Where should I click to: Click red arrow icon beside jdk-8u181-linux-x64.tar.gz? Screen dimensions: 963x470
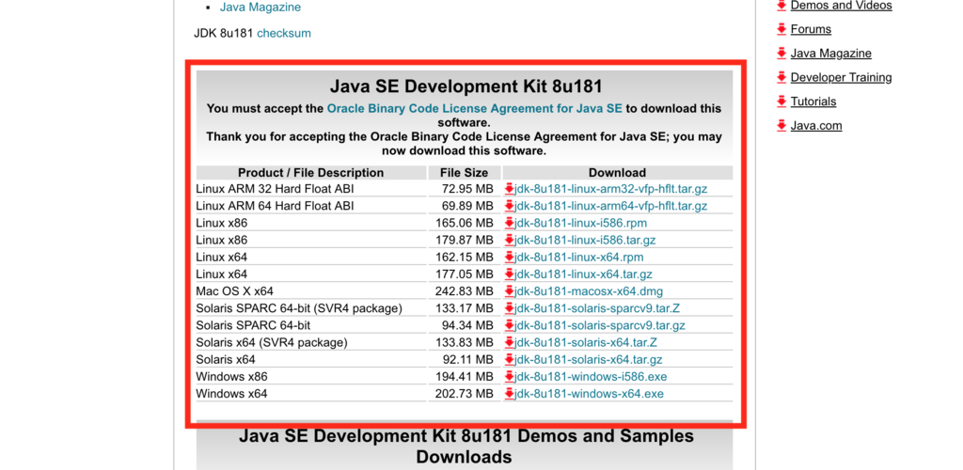(x=509, y=274)
